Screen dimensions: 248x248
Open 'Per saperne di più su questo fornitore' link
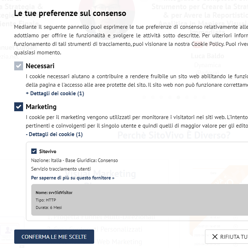[73, 178]
